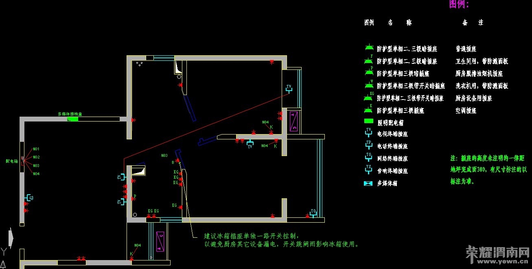Click the 配电箱 distribution box label

coord(11,161)
